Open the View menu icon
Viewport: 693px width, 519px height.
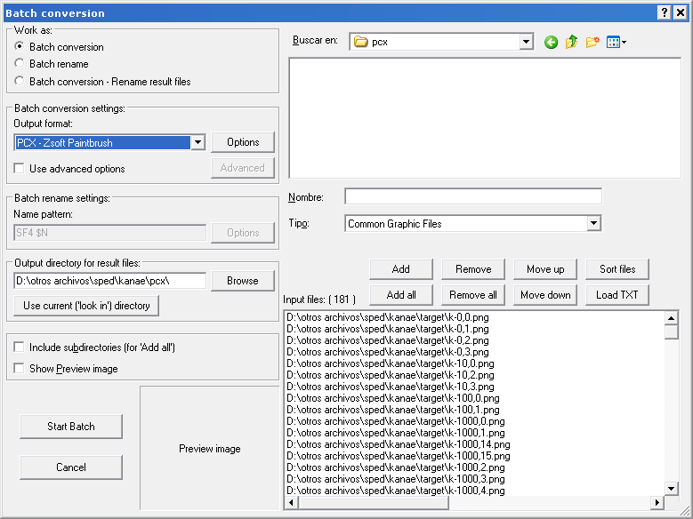click(616, 42)
